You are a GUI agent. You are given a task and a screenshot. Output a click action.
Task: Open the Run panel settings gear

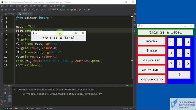127,86
